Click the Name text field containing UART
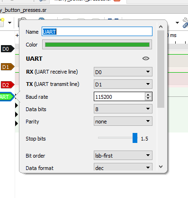Image resolution: width=188 pixels, height=198 pixels. (x=97, y=31)
